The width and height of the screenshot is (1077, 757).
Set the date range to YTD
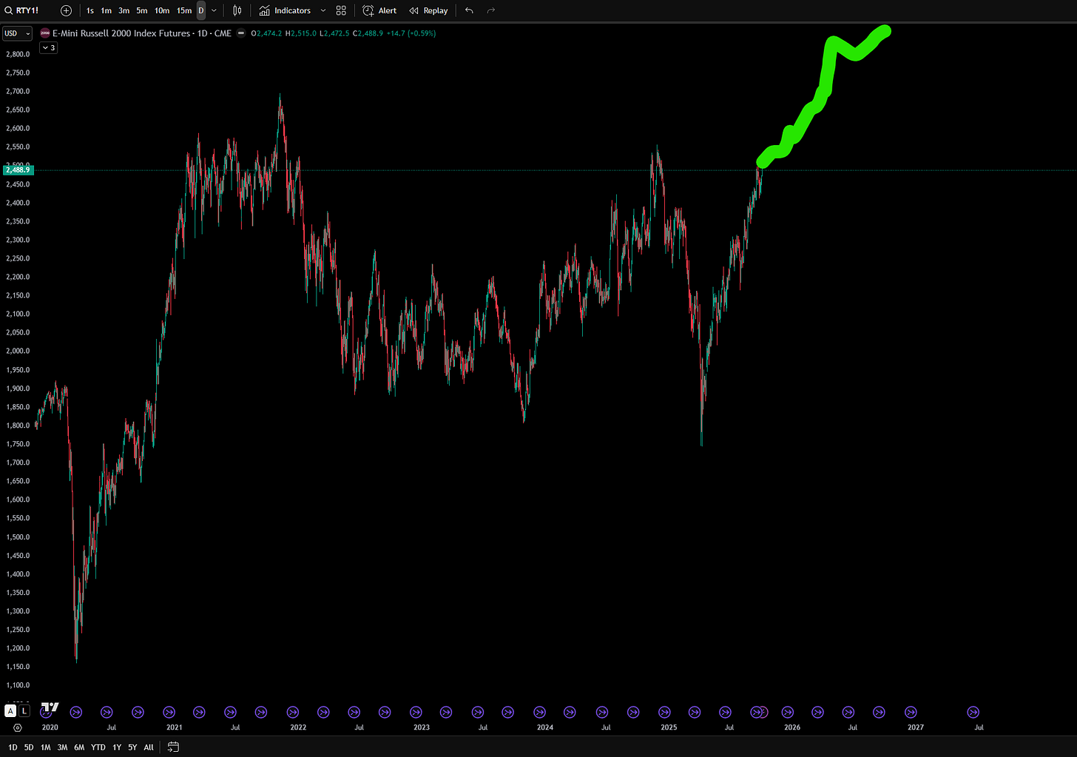98,747
